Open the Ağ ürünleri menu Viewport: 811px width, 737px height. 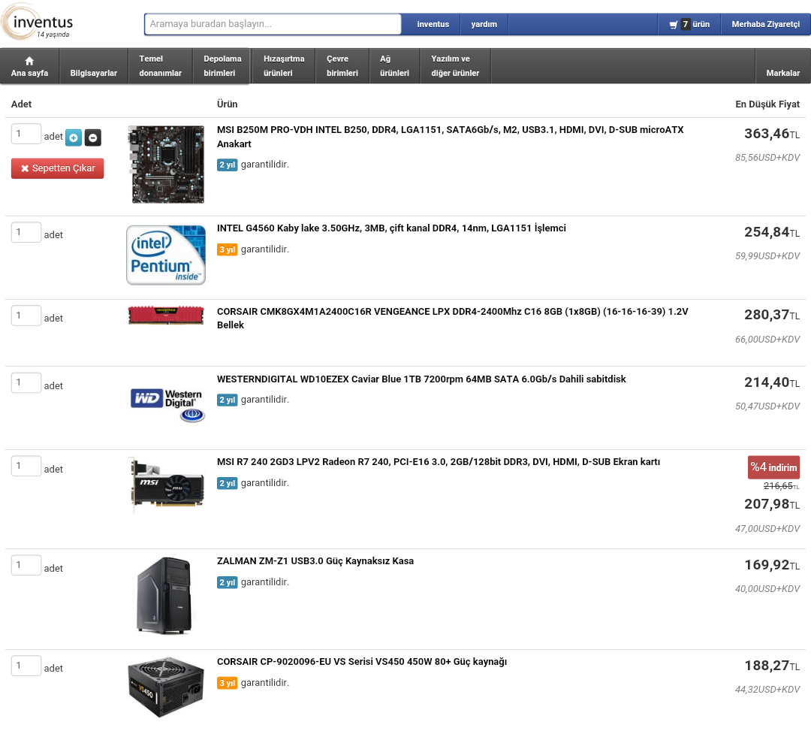(x=394, y=66)
